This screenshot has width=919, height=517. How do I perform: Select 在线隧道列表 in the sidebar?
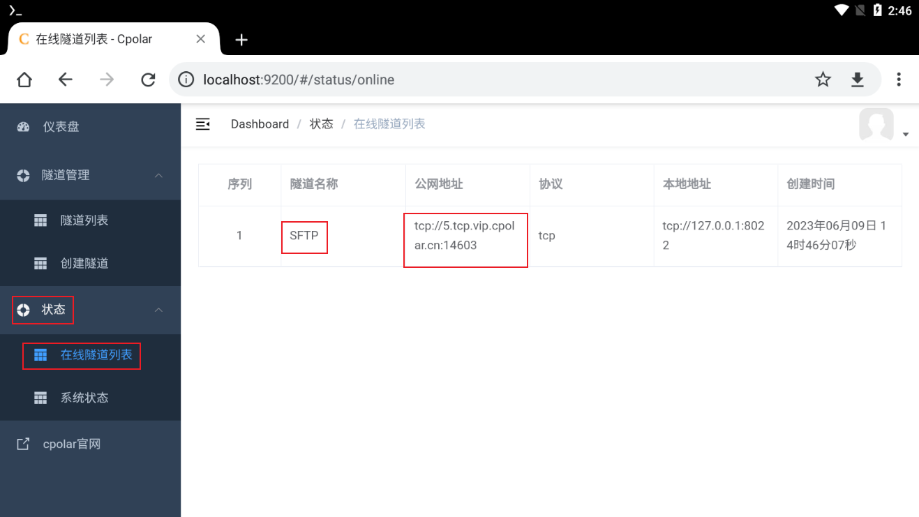point(90,355)
